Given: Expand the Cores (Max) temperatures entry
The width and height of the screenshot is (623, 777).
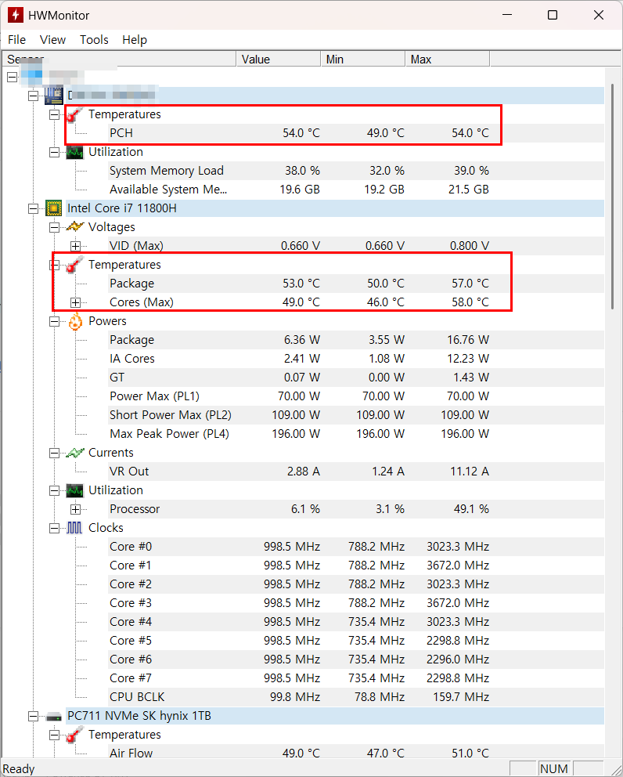Looking at the screenshot, I should pyautogui.click(x=75, y=302).
